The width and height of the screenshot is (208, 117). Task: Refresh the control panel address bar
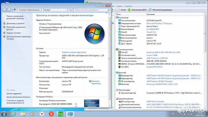click(71, 10)
